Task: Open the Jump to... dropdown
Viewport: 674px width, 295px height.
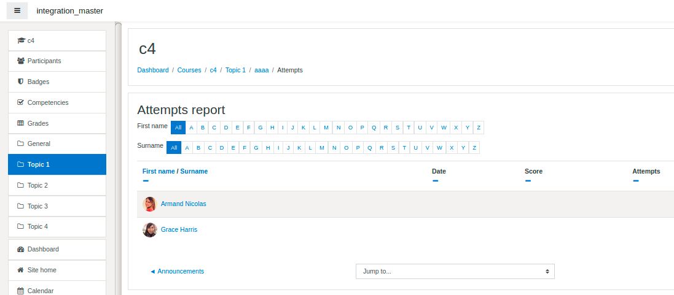Action: (x=455, y=272)
